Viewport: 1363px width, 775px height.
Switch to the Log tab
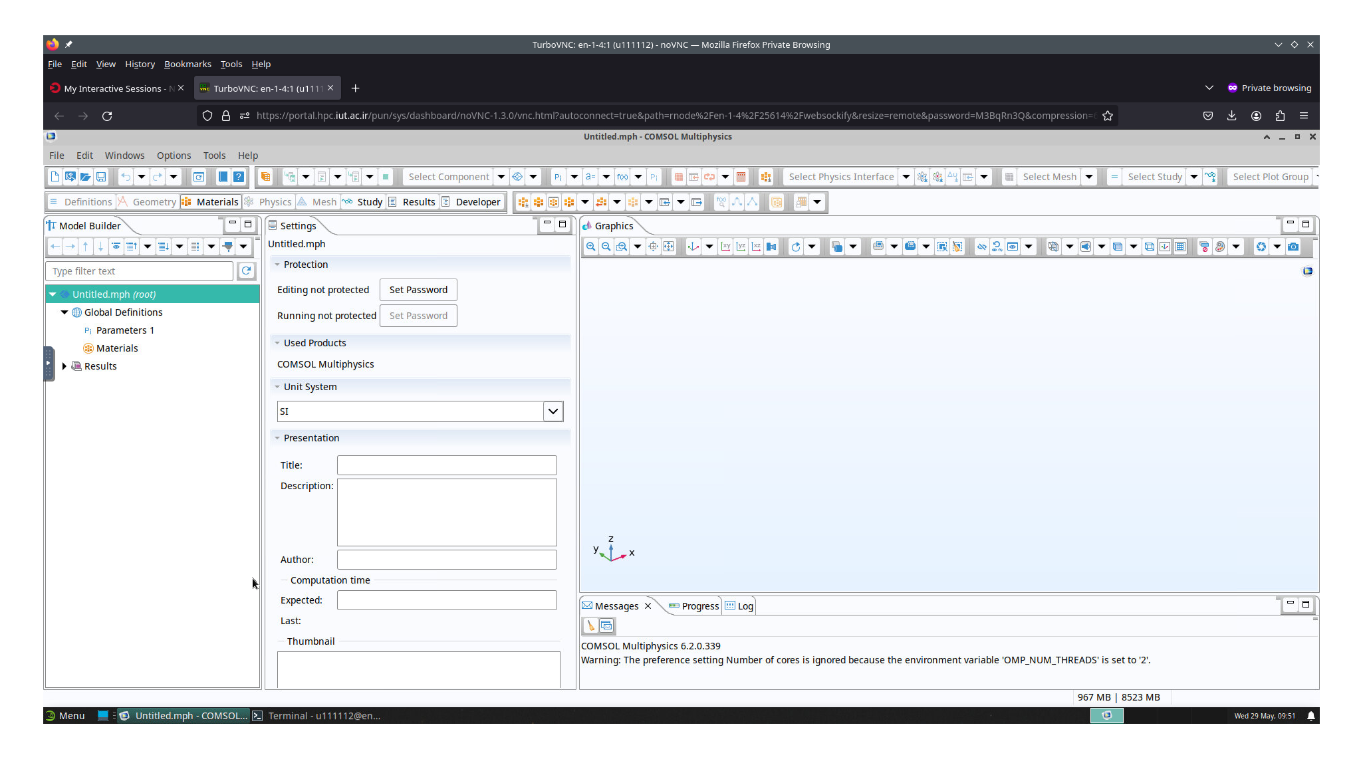tap(739, 606)
